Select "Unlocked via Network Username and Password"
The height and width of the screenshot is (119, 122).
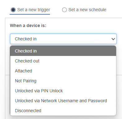(63, 101)
